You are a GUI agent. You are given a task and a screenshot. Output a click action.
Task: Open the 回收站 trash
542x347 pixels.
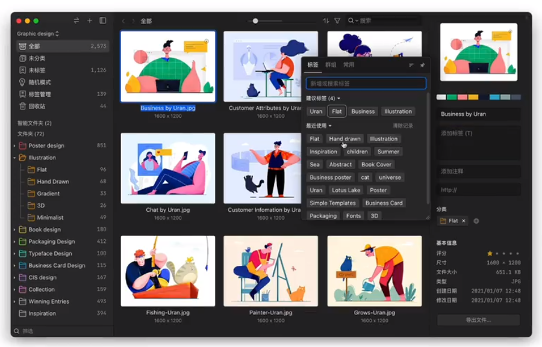[x=63, y=106]
